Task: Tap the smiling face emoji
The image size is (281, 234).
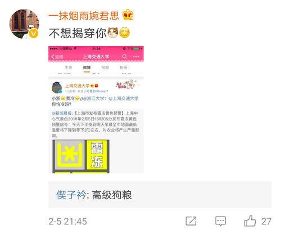Action: (124, 33)
